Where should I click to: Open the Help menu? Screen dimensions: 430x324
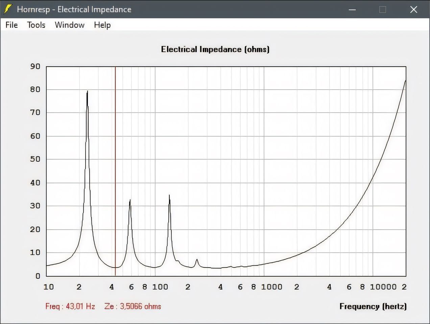pos(102,25)
